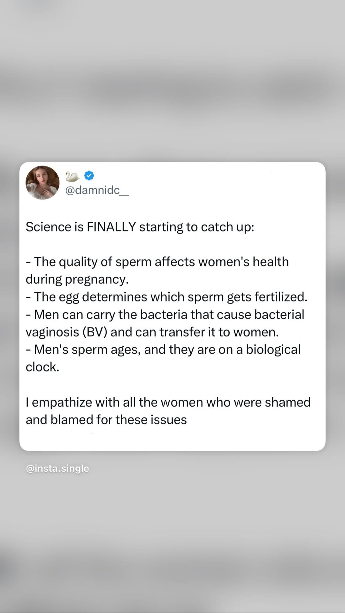Click the word "biological" in the tweet
The height and width of the screenshot is (613, 345).
(x=273, y=350)
